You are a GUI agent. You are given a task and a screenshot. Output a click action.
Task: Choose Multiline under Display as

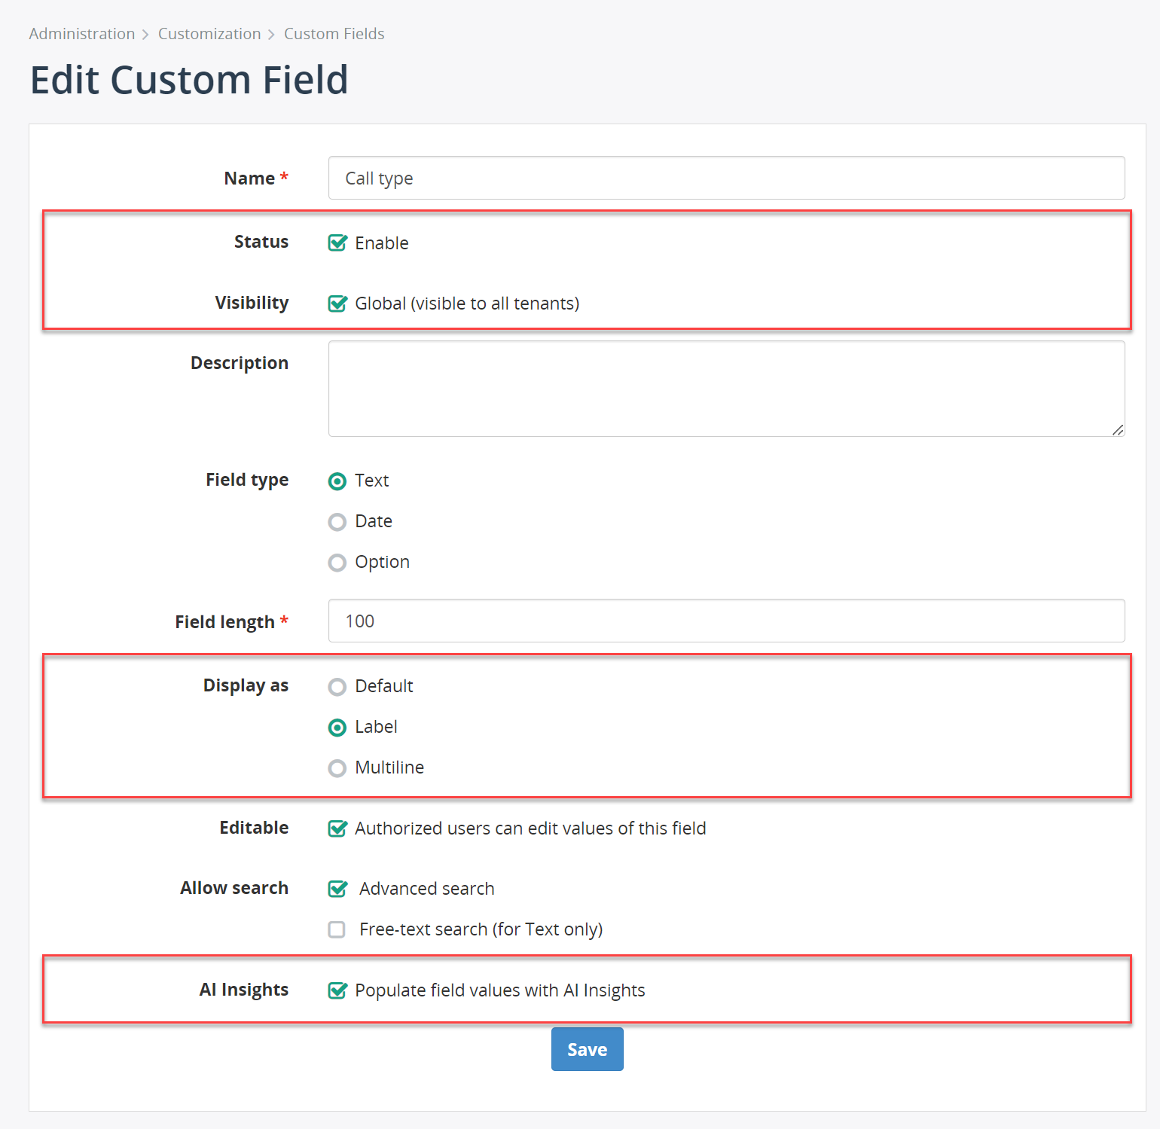337,768
